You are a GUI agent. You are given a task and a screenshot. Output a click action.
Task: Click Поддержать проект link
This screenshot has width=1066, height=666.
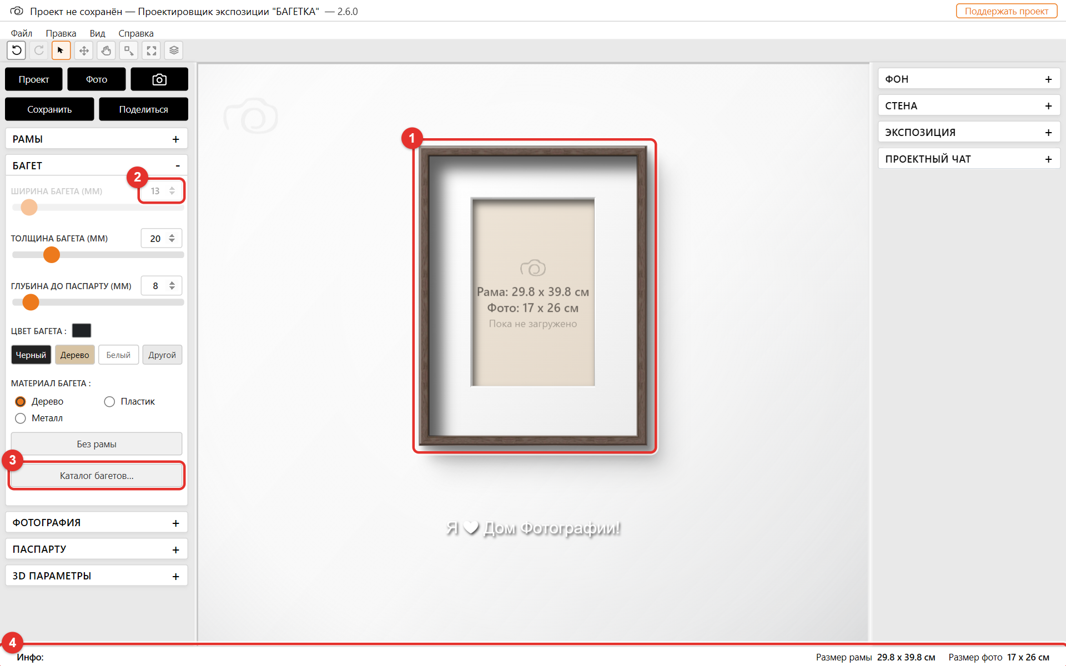tap(1007, 11)
